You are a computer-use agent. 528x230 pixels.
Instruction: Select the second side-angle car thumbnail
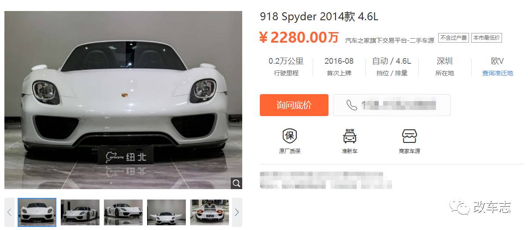pos(80,212)
